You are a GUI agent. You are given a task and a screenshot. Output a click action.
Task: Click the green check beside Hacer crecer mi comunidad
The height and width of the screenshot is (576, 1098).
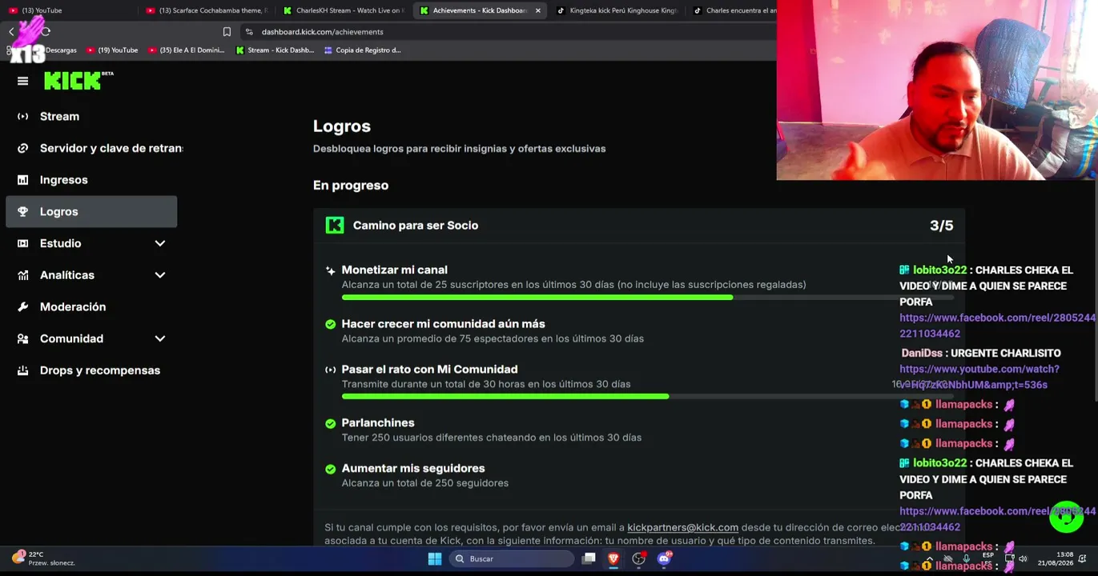coord(330,324)
